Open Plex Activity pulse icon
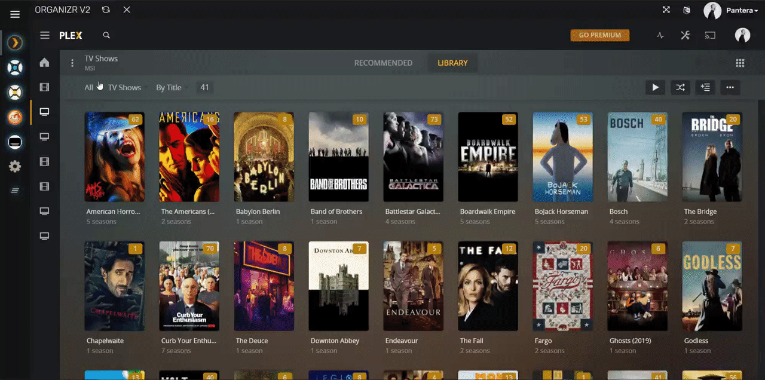The image size is (765, 380). pos(660,35)
